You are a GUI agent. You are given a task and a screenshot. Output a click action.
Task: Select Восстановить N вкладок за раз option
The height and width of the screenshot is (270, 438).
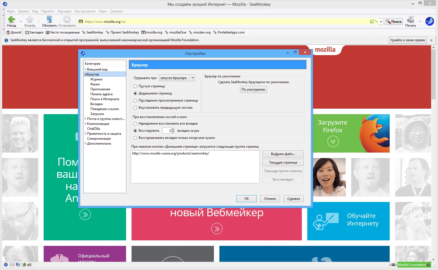[x=135, y=131]
